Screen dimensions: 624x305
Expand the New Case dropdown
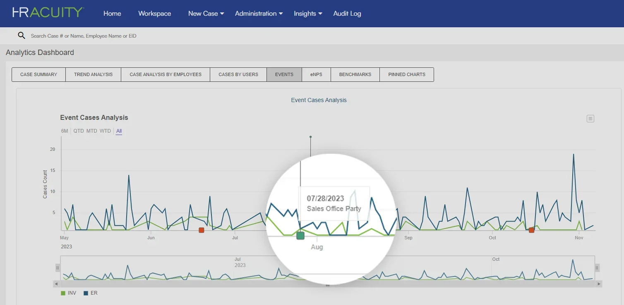(x=206, y=14)
